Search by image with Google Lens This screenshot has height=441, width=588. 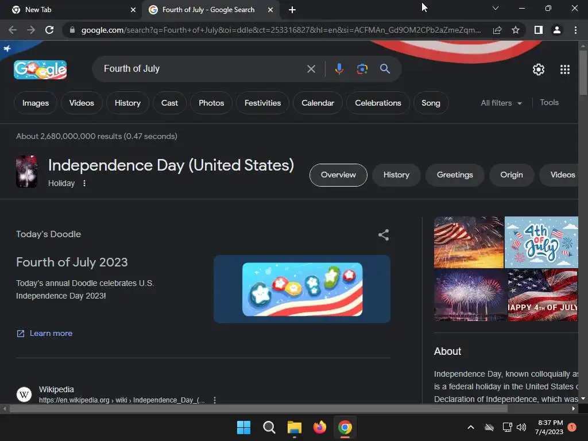coord(362,69)
